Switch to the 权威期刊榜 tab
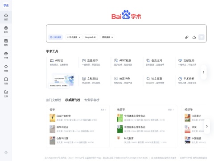 pyautogui.click(x=73, y=100)
